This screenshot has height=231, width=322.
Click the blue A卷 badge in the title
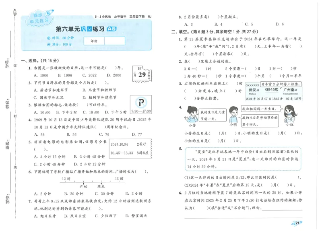pyautogui.click(x=111, y=29)
